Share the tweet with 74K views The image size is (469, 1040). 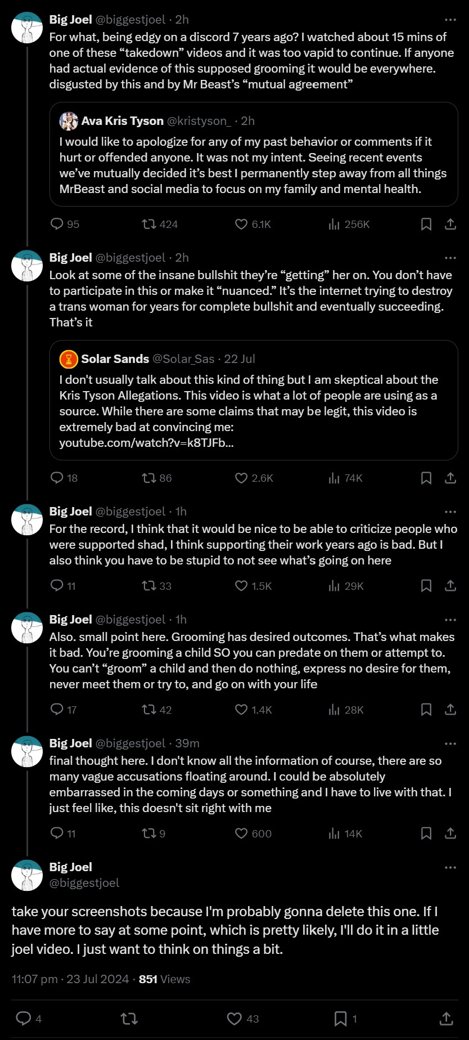tap(450, 478)
